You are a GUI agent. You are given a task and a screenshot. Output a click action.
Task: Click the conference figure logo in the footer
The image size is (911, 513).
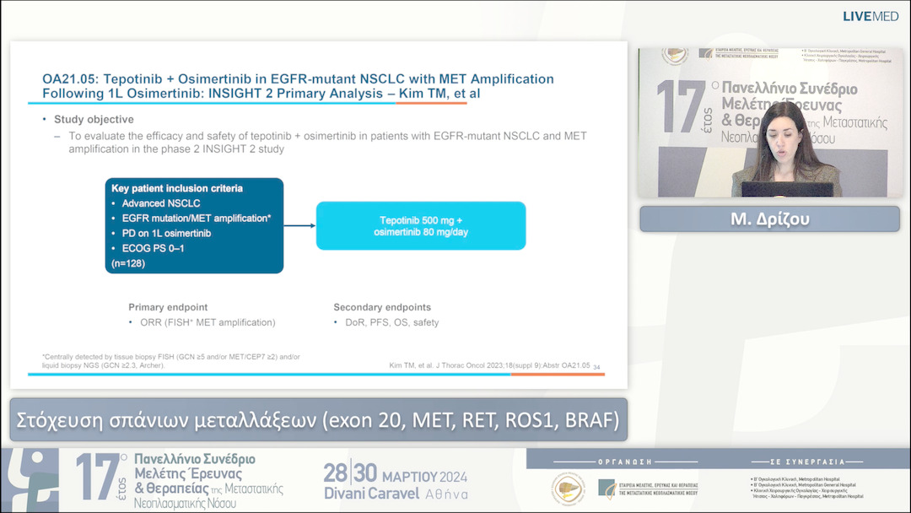point(30,480)
